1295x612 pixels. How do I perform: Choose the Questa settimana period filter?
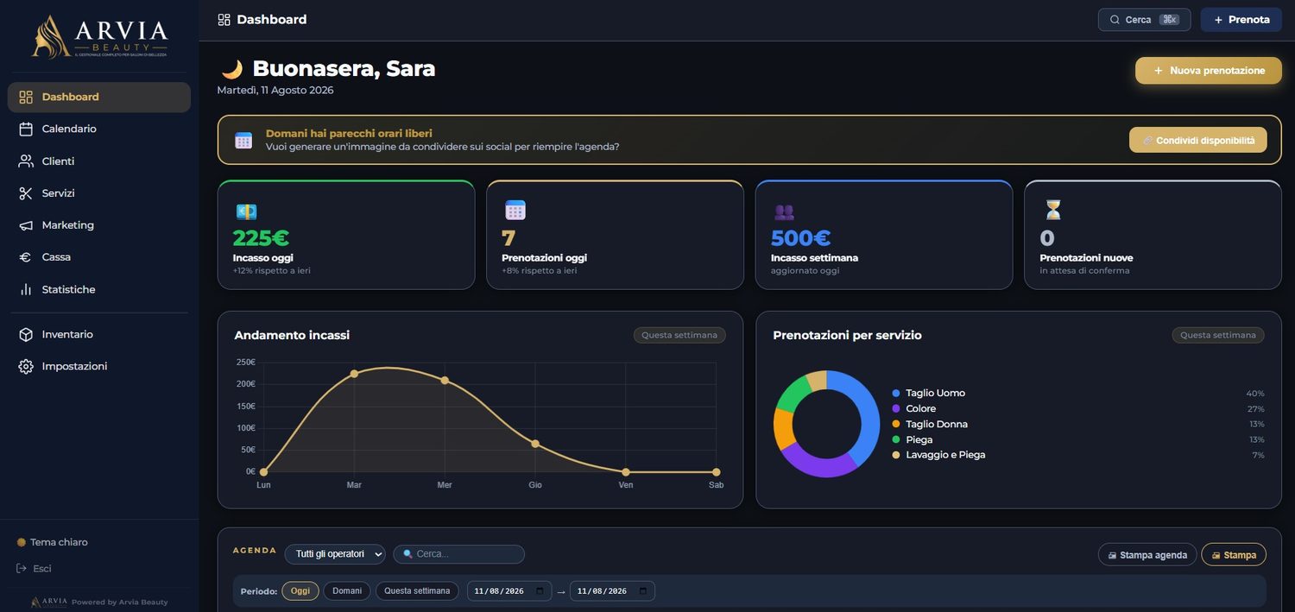[417, 591]
